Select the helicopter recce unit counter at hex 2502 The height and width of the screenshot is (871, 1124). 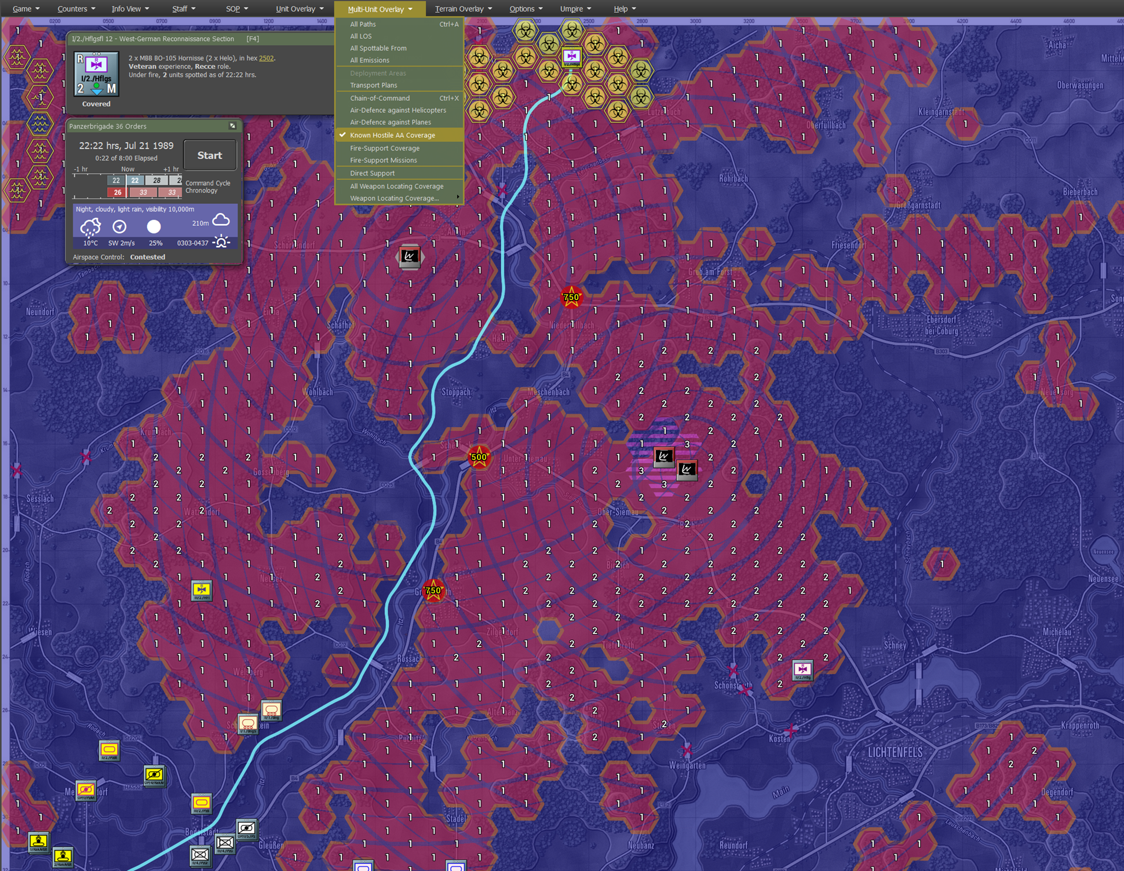click(x=571, y=56)
